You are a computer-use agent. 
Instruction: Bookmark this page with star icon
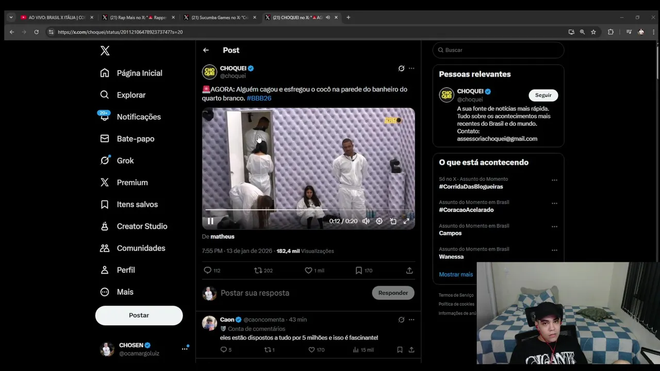tap(593, 32)
